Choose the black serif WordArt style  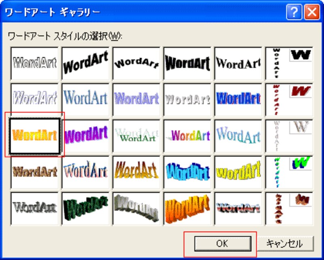coord(238,63)
